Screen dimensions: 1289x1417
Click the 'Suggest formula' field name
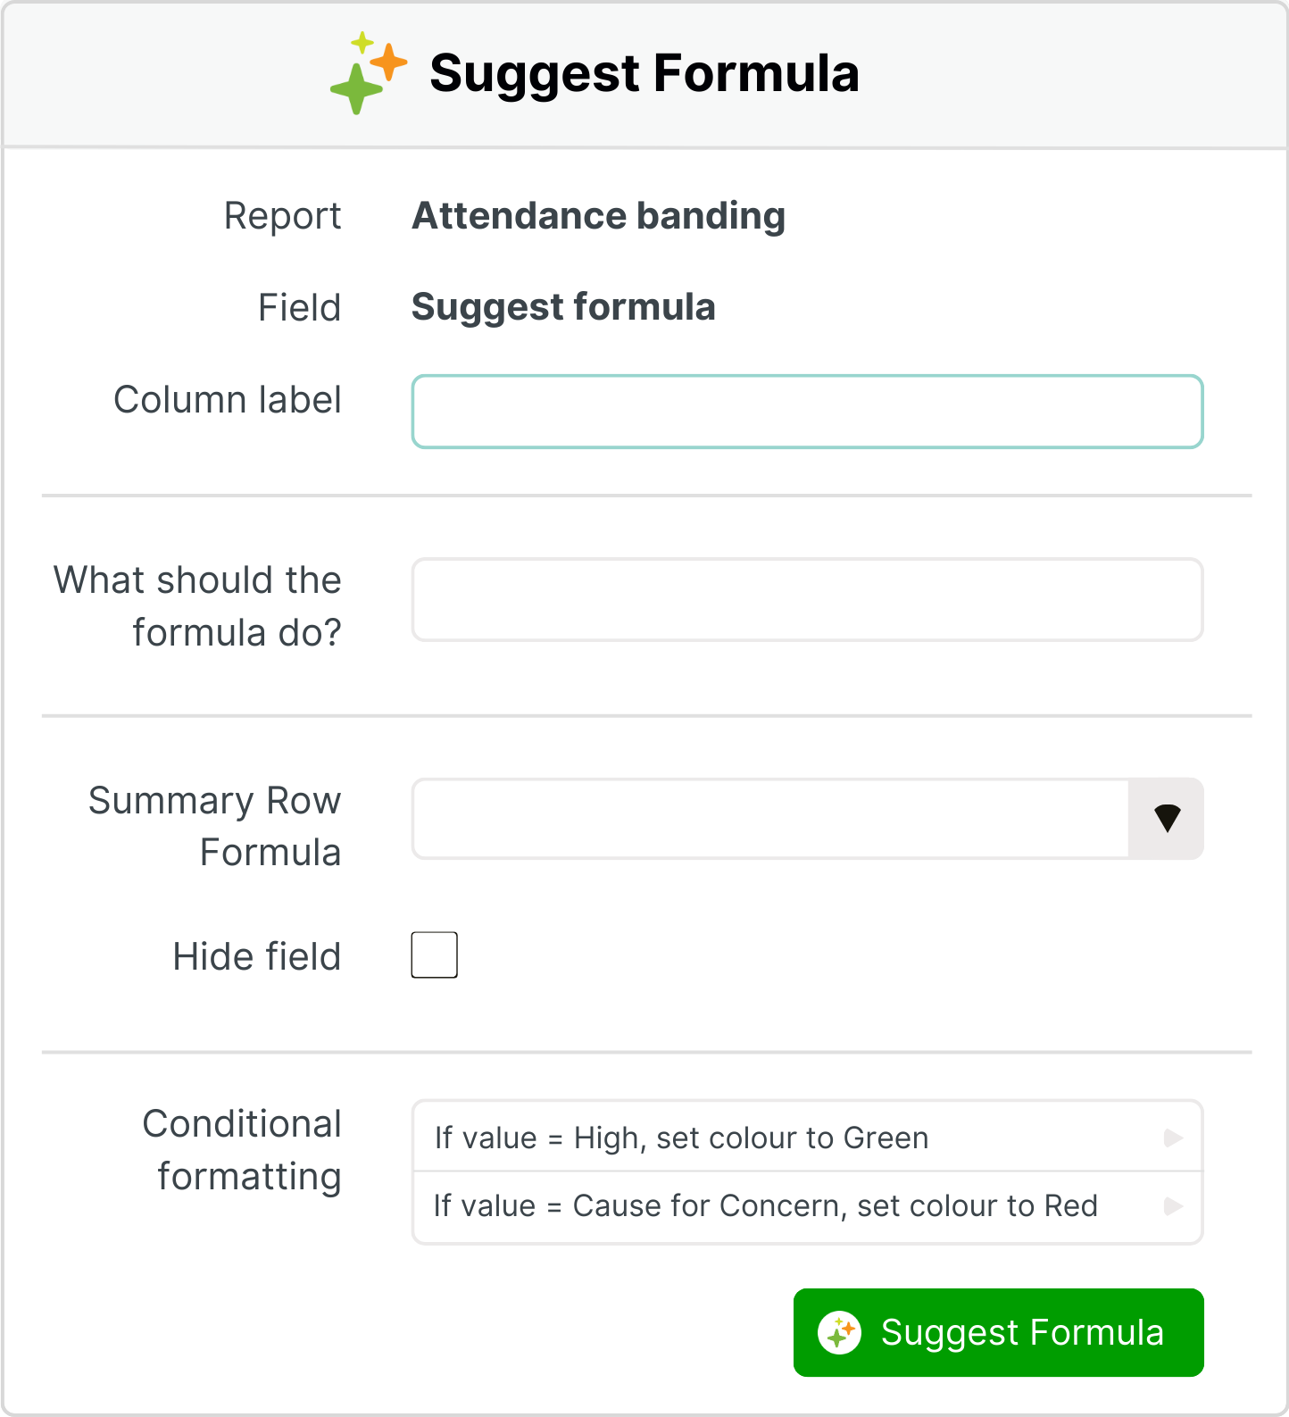coord(563,307)
